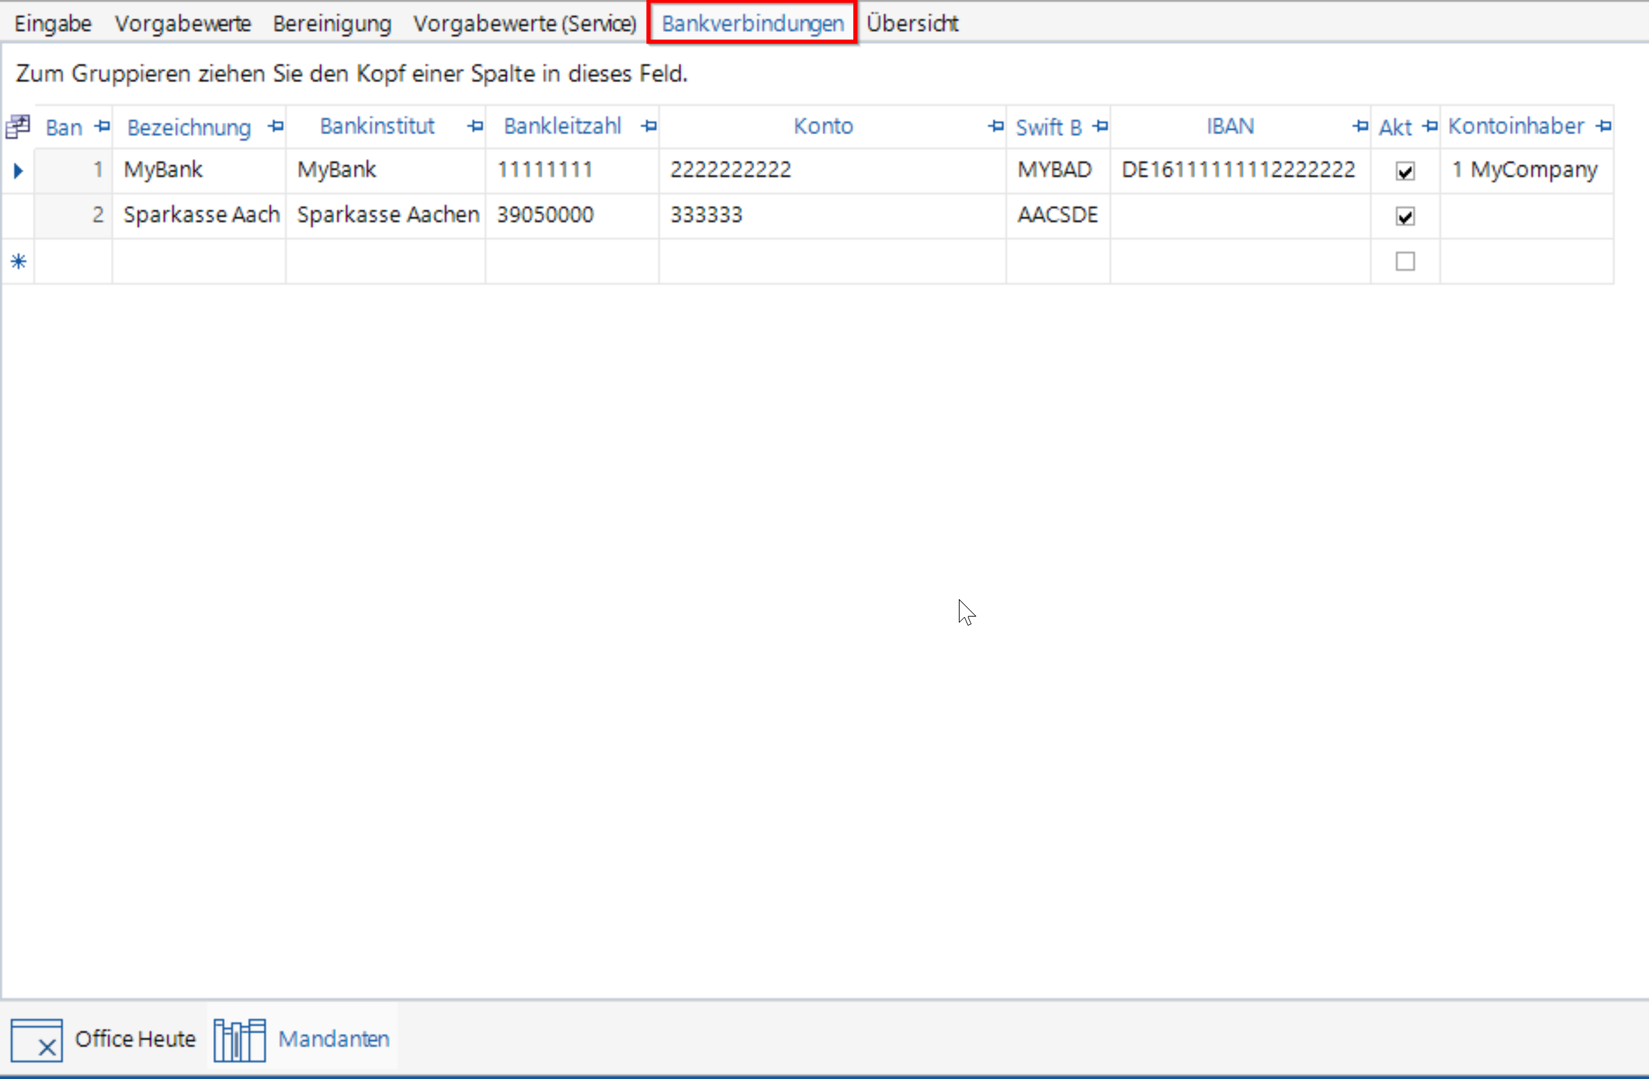
Task: Sort by Bankleitzahl column header
Action: [562, 126]
